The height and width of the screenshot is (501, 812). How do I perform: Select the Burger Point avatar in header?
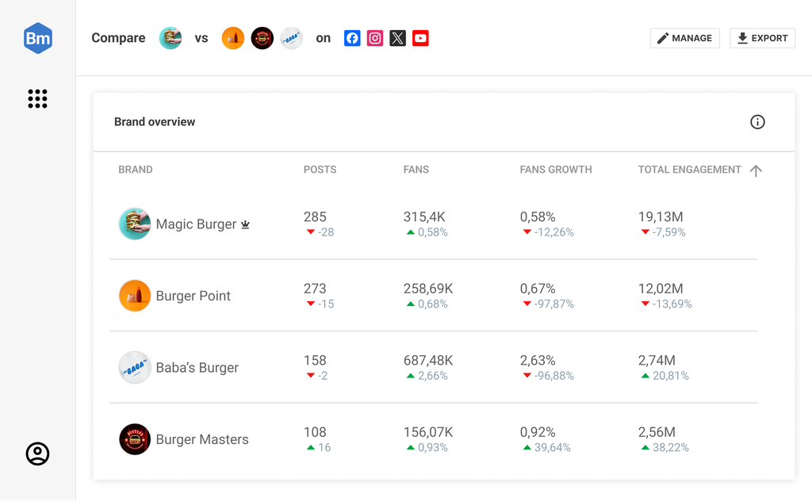click(233, 38)
